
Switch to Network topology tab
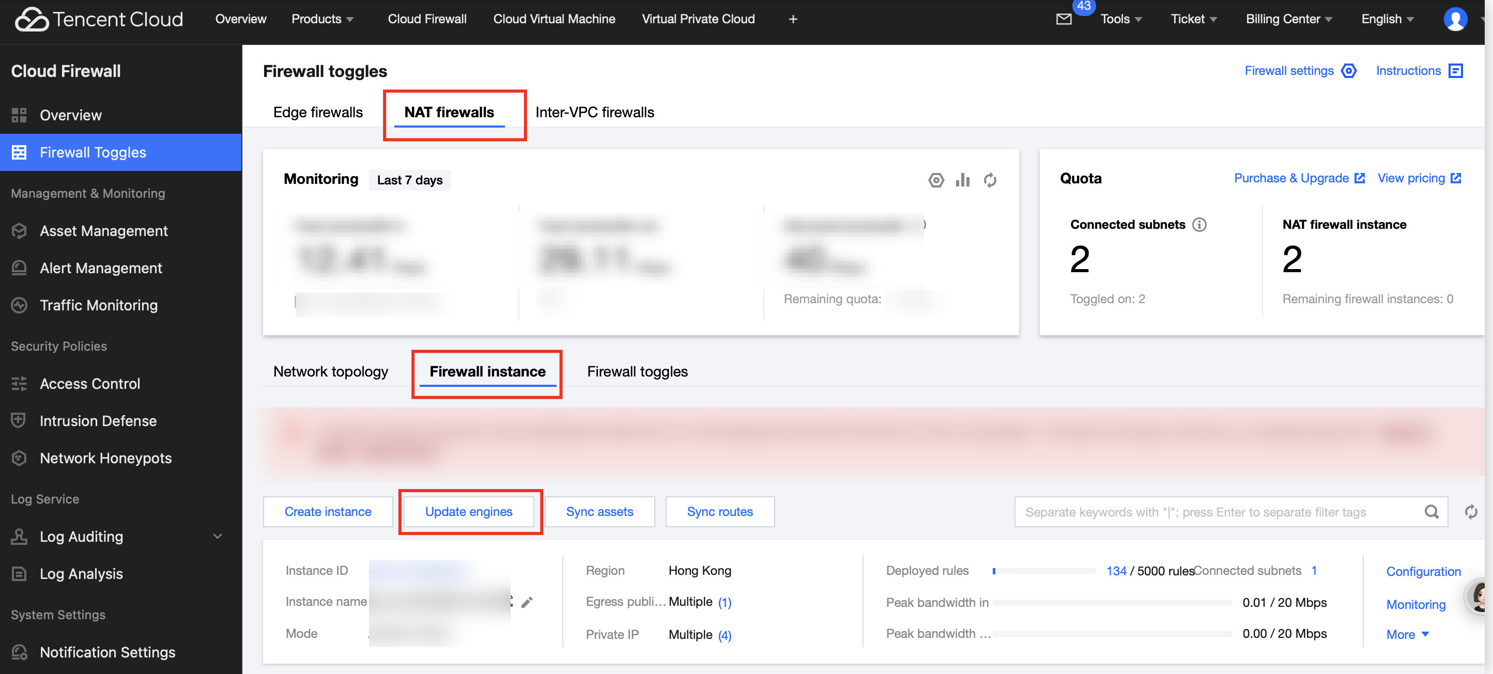(x=330, y=372)
